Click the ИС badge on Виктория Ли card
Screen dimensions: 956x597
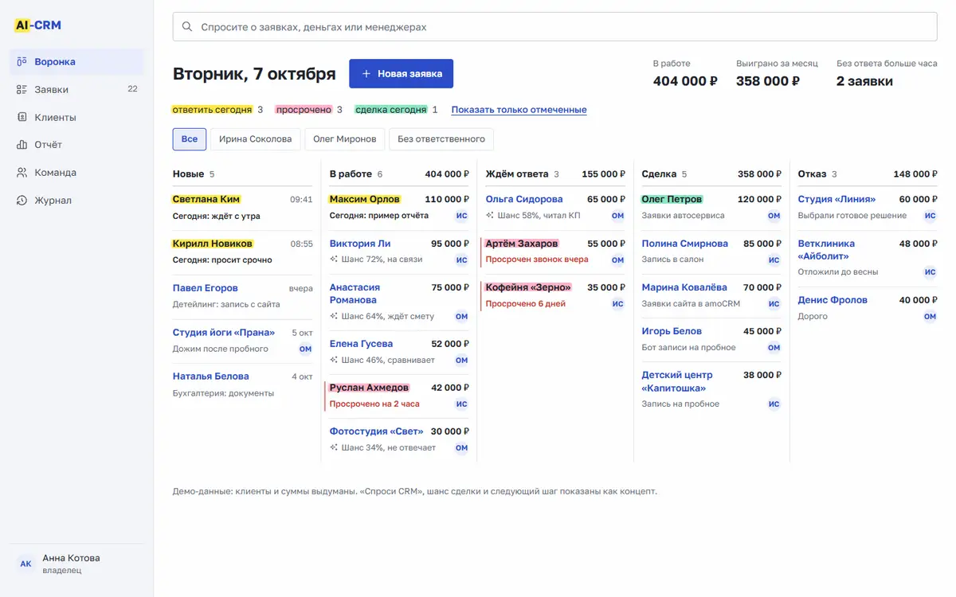point(461,259)
